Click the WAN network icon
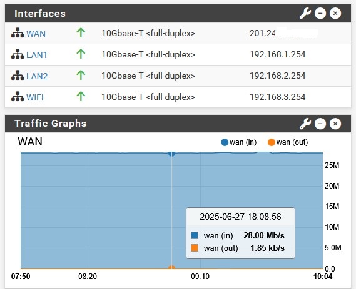Image resolution: width=356 pixels, height=289 pixels. coord(18,33)
